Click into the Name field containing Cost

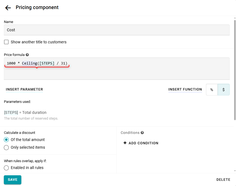[x=117, y=30]
